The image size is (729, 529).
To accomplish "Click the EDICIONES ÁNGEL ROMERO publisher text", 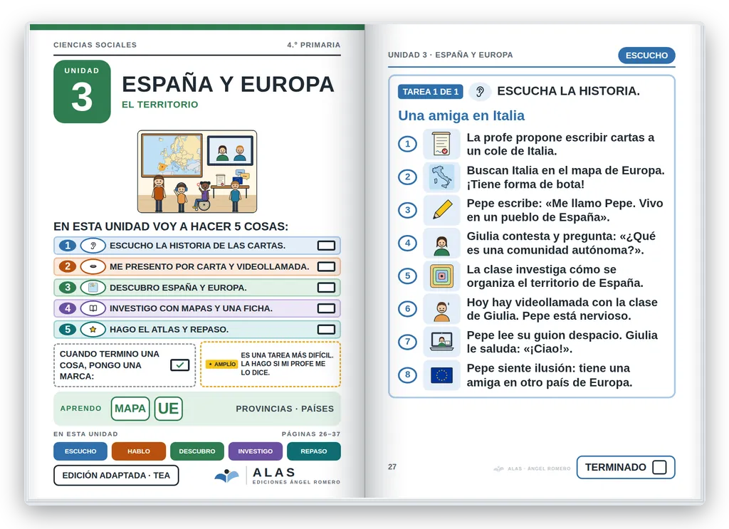I will point(297,482).
